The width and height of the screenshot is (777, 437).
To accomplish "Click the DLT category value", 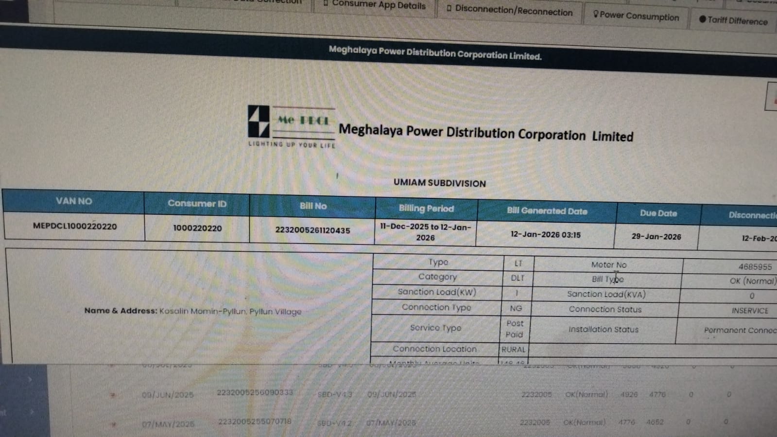I will [x=518, y=278].
